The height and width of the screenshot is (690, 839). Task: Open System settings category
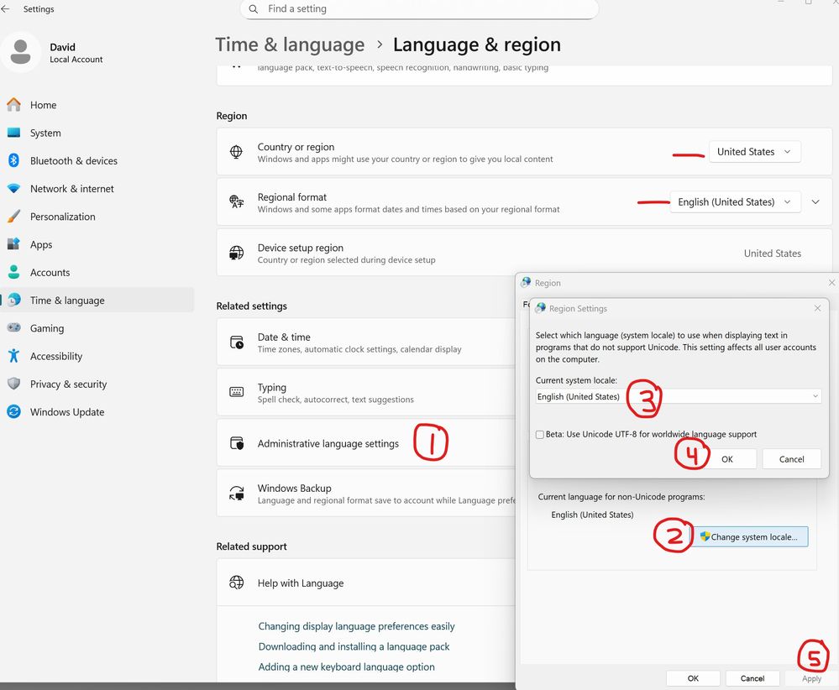pyautogui.click(x=97, y=133)
